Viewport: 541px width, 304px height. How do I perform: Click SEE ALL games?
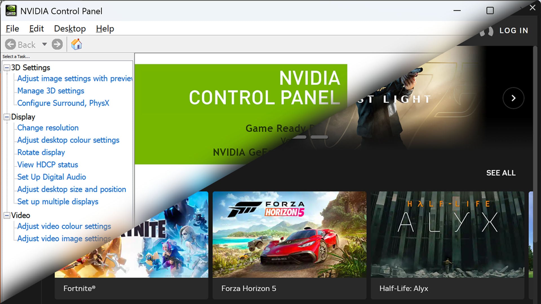click(x=501, y=173)
